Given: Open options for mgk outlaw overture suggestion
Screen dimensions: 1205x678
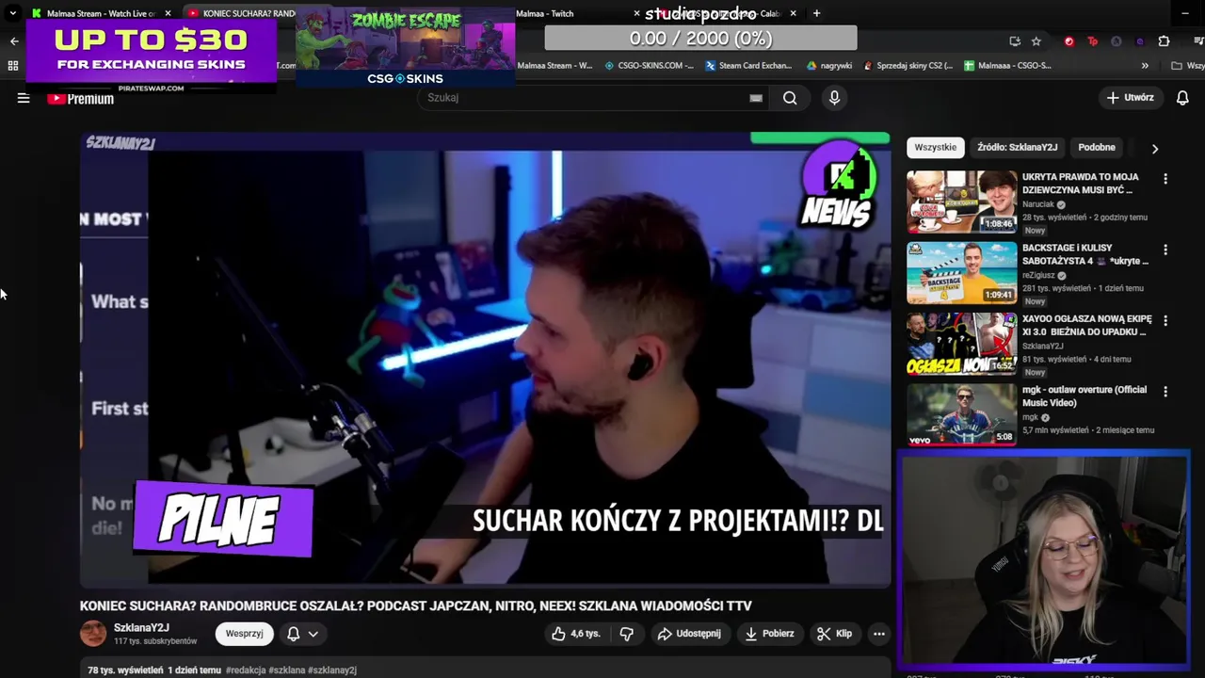Looking at the screenshot, I should (1165, 391).
